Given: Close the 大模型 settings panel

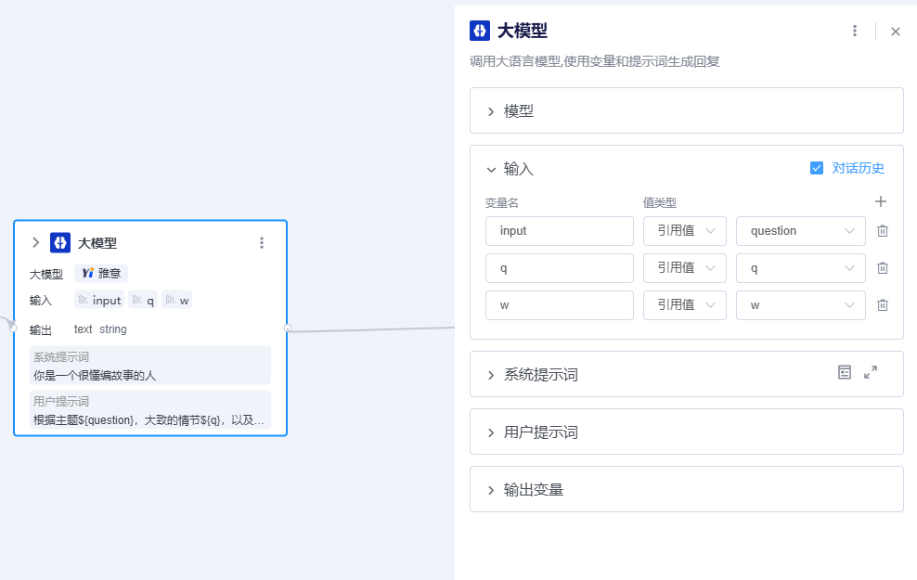Looking at the screenshot, I should pyautogui.click(x=896, y=32).
